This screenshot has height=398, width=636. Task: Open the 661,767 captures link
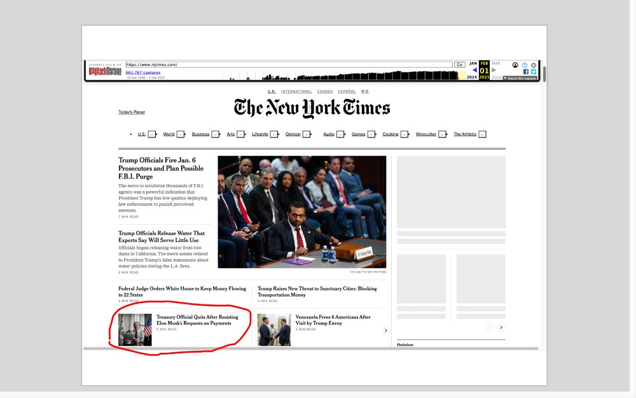click(x=142, y=73)
